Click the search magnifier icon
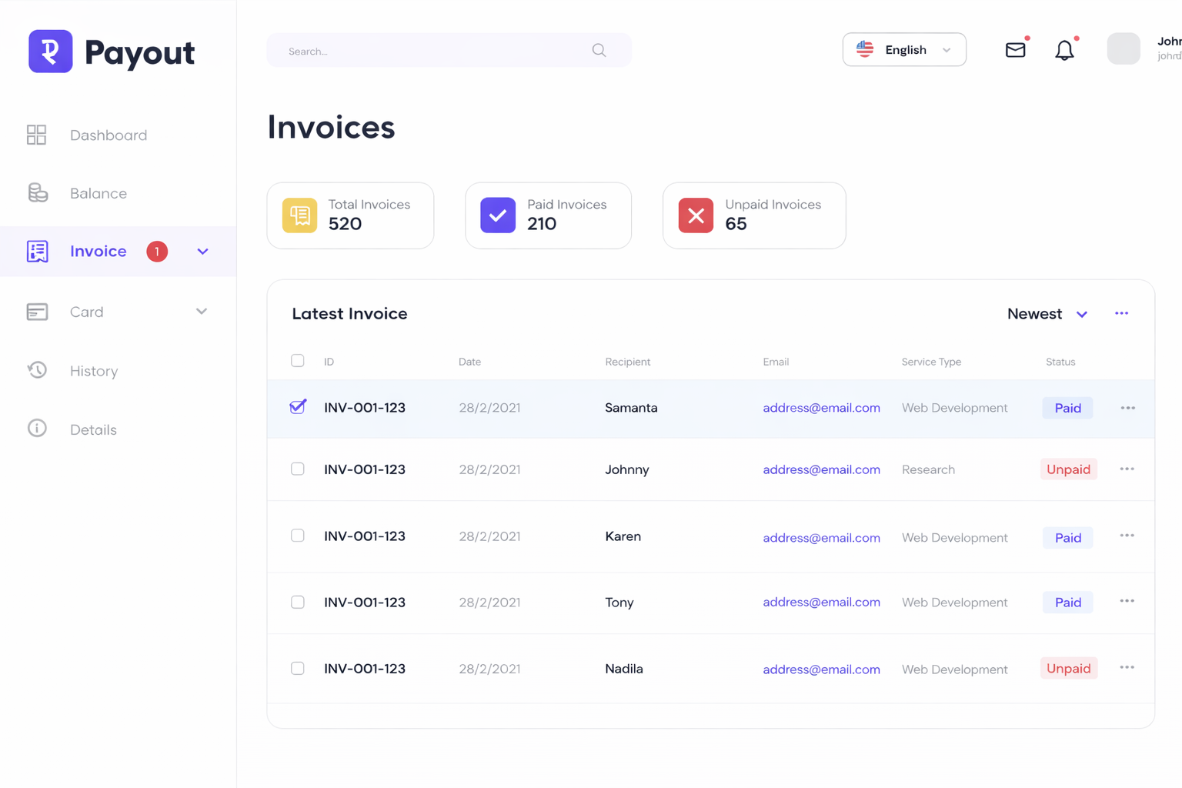1182x788 pixels. 599,51
